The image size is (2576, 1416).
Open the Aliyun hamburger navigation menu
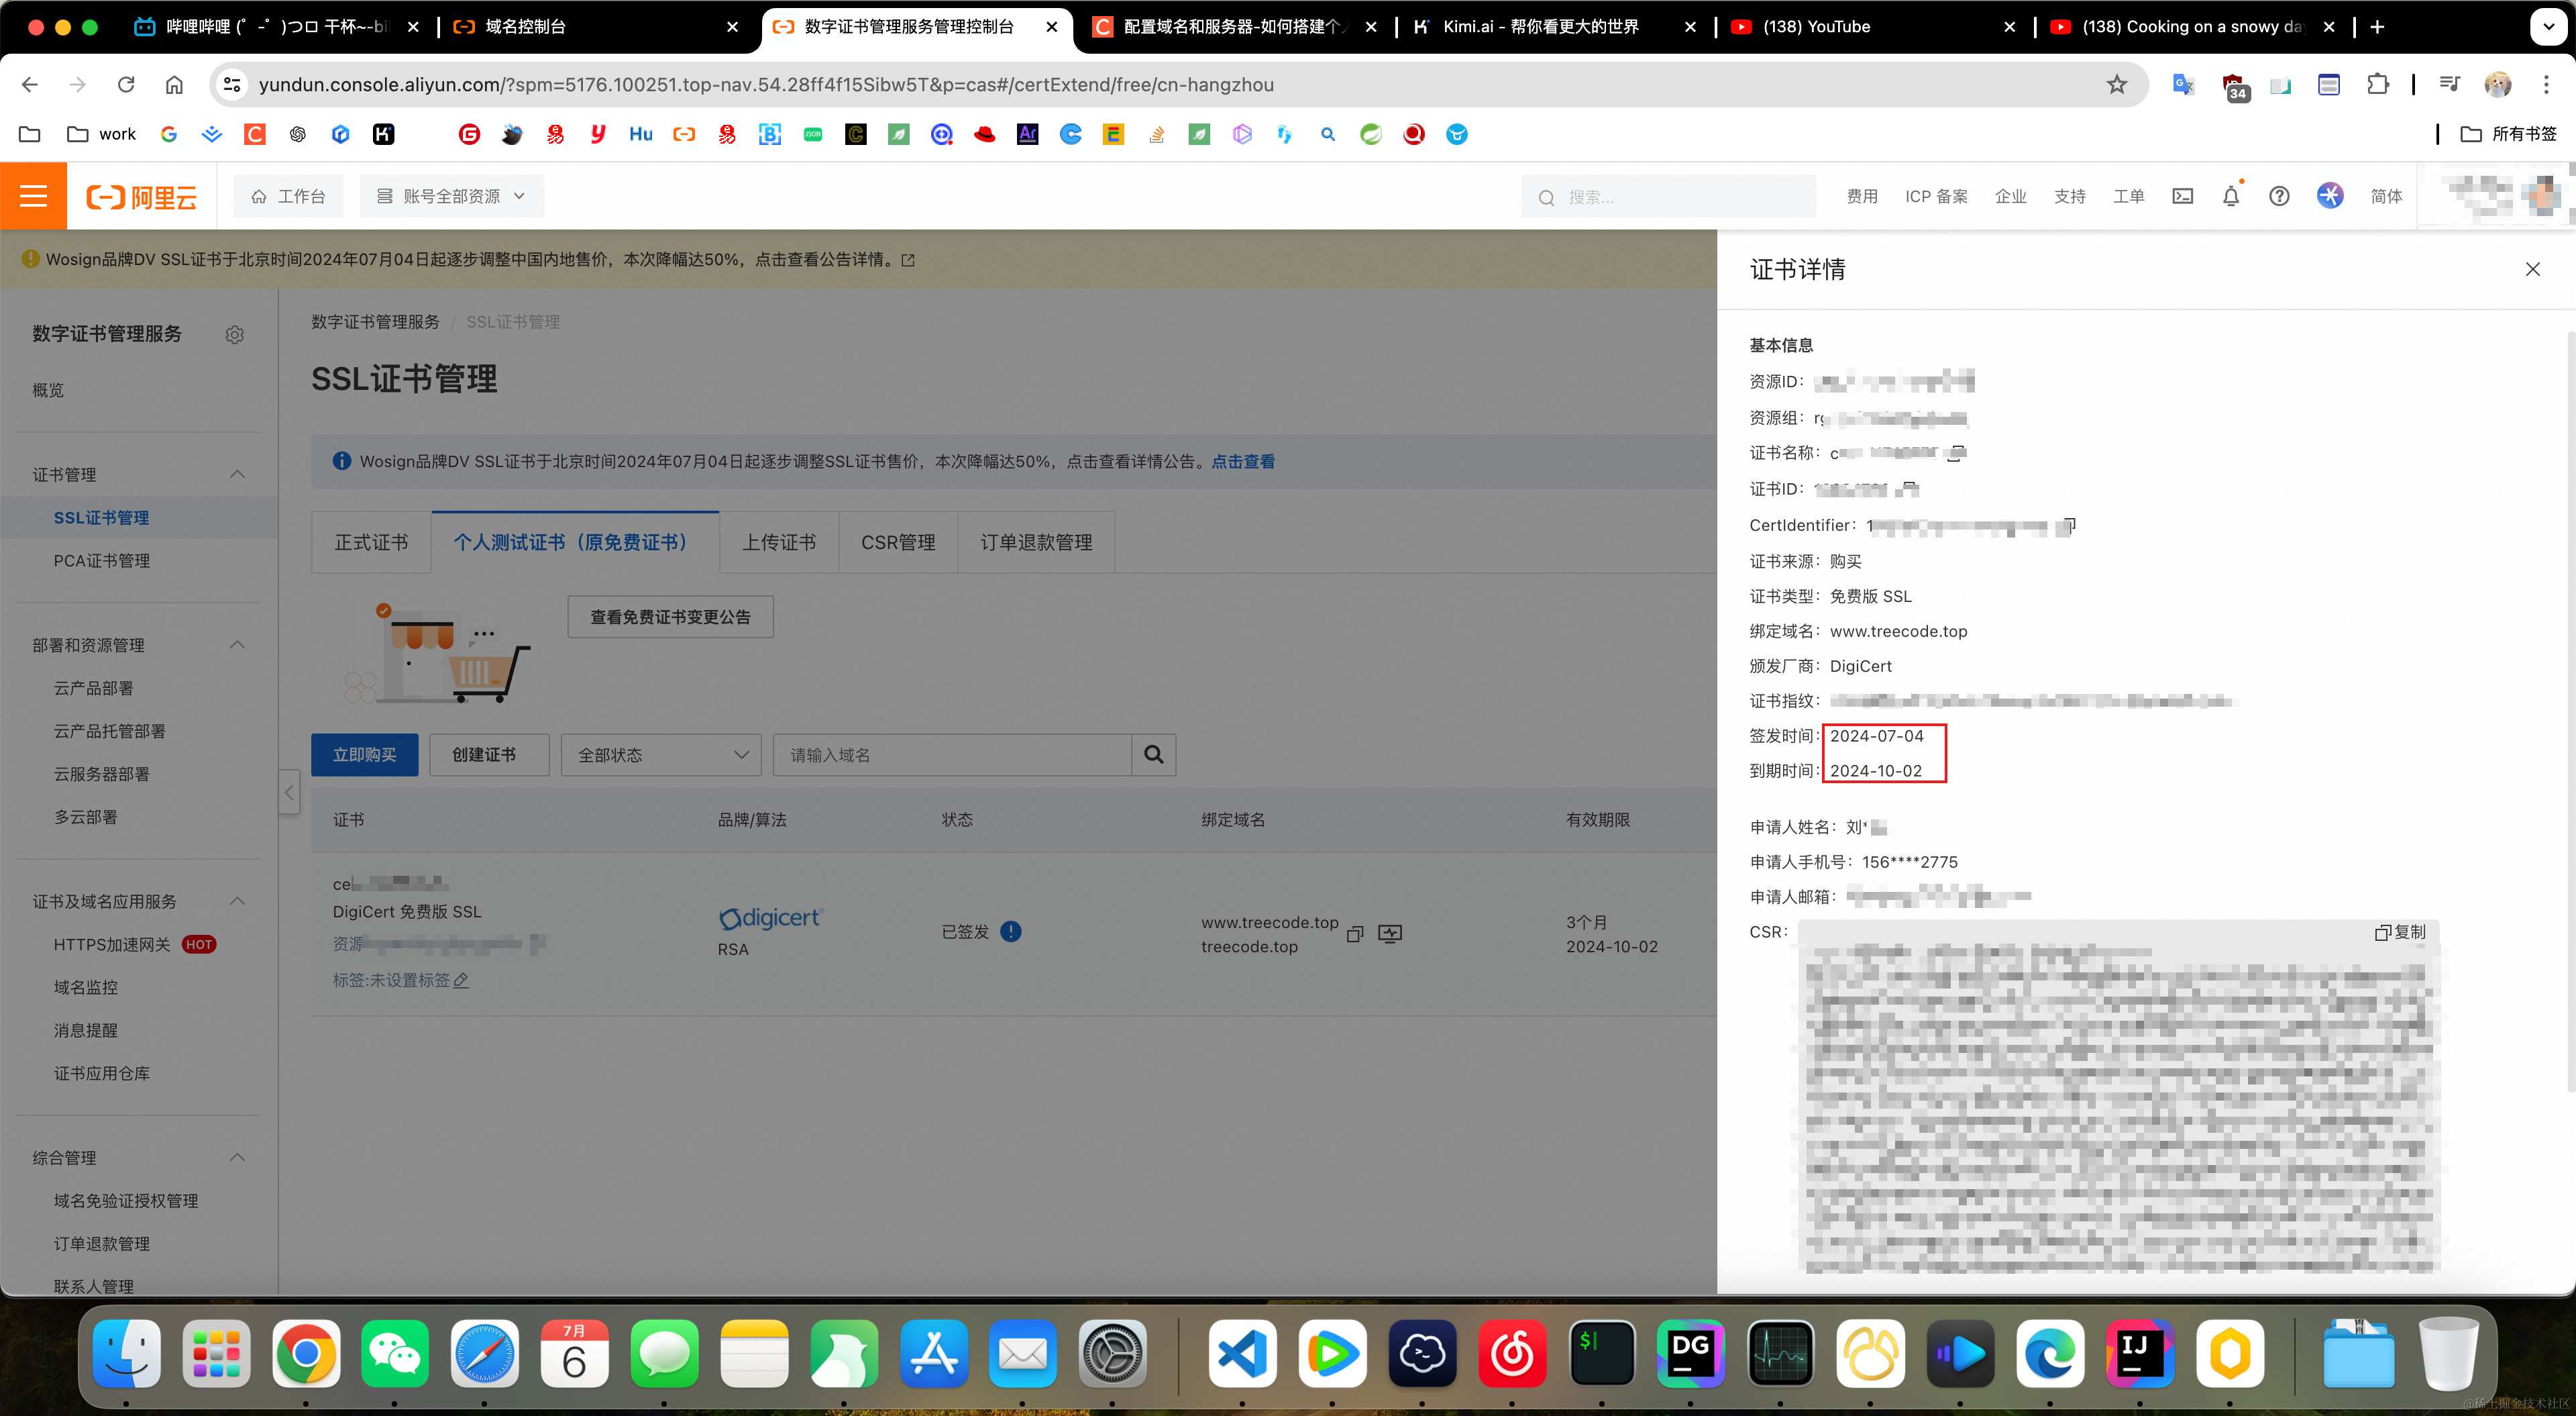(x=33, y=196)
